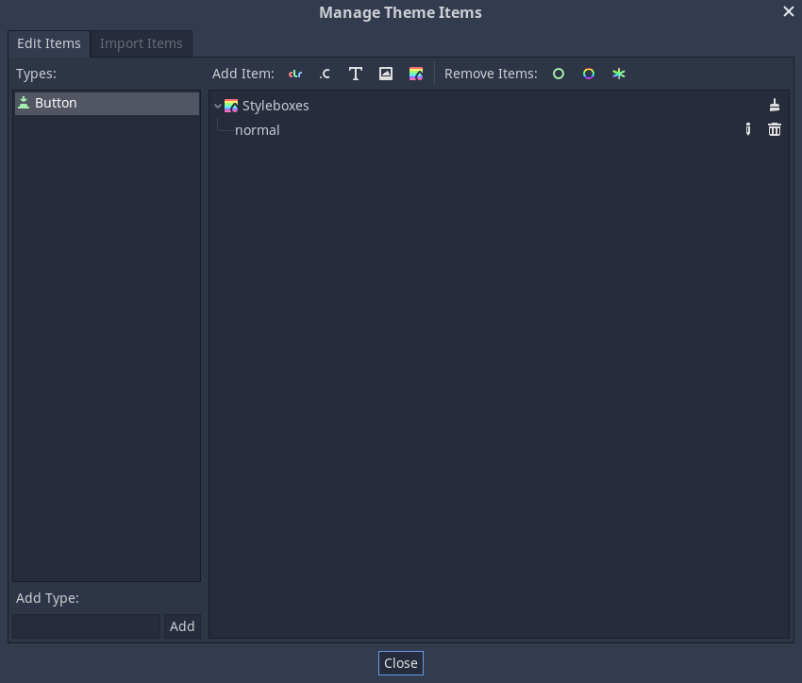Image resolution: width=802 pixels, height=683 pixels.
Task: Delete the normal stylebox with the trash icon
Action: click(775, 130)
